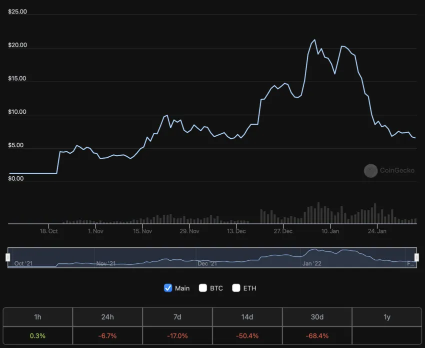Click the left range navigator handle

point(8,257)
